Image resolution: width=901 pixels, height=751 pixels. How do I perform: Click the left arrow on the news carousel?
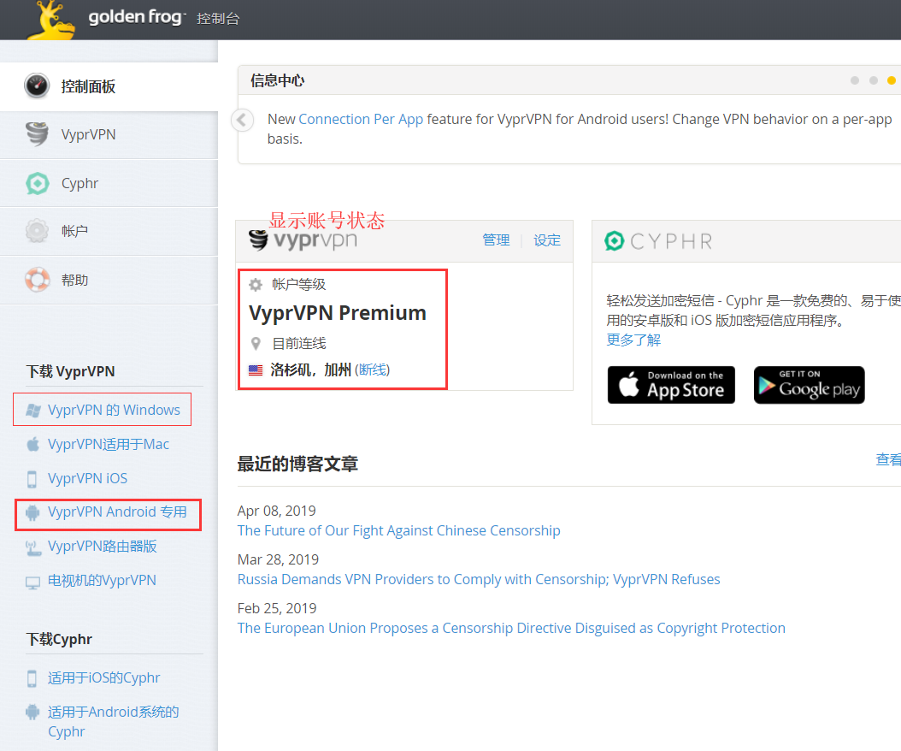click(x=242, y=120)
